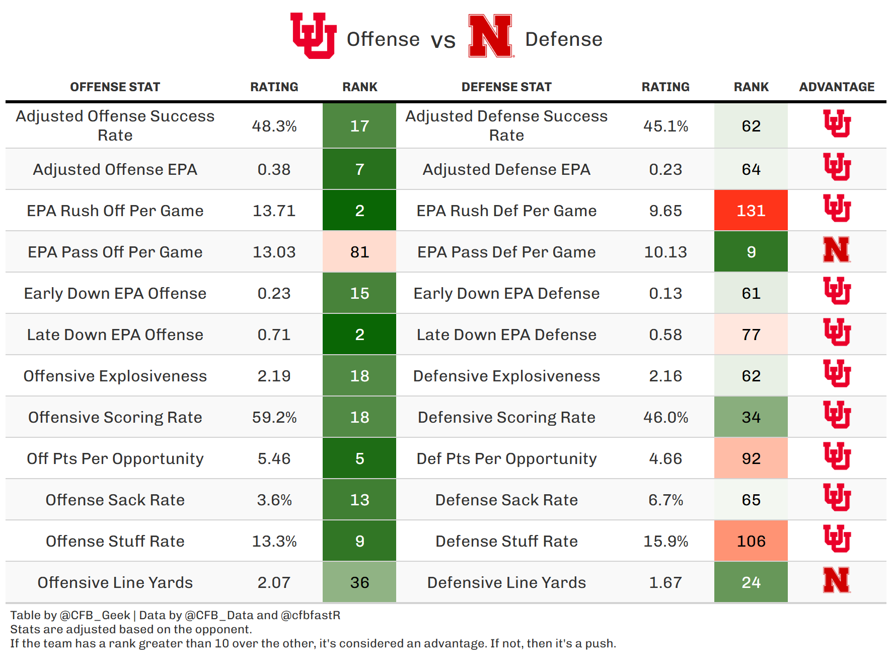Click the red rank 131 cell
The height and width of the screenshot is (661, 891).
point(751,211)
